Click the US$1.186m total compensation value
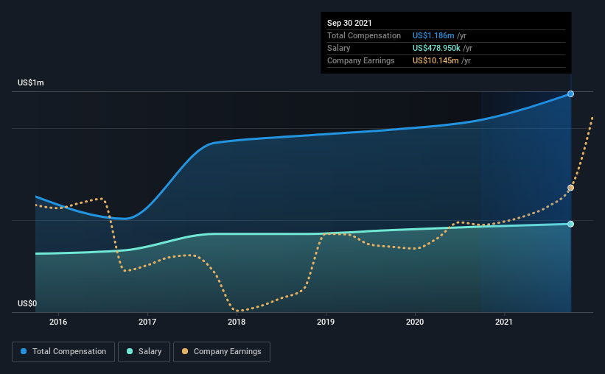Image resolution: width=605 pixels, height=374 pixels. 433,35
